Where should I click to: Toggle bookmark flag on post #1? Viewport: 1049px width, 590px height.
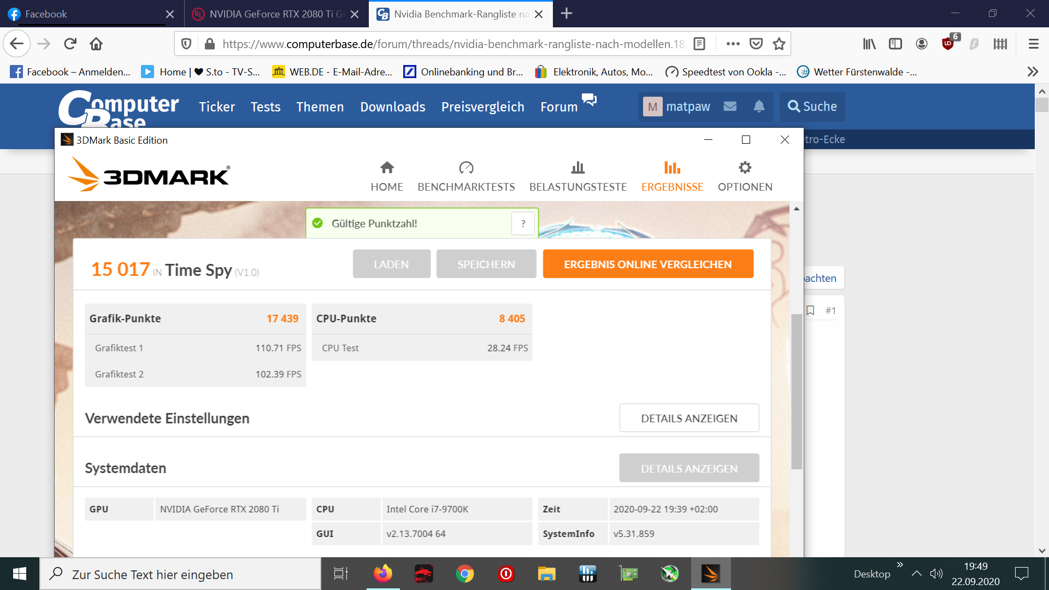pyautogui.click(x=810, y=310)
